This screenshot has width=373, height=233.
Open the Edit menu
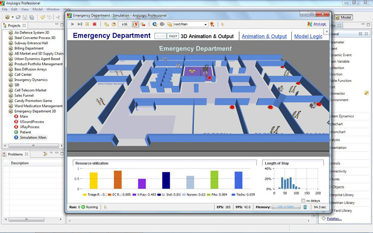point(14,9)
